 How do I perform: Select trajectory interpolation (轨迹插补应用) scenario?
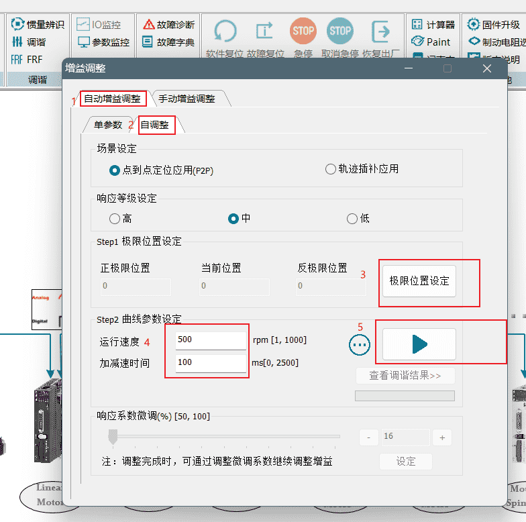(x=330, y=169)
